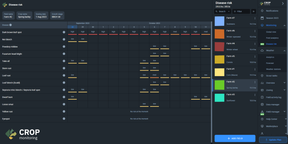Open Season 2023 menu item
288x144 pixels.
(273, 18)
